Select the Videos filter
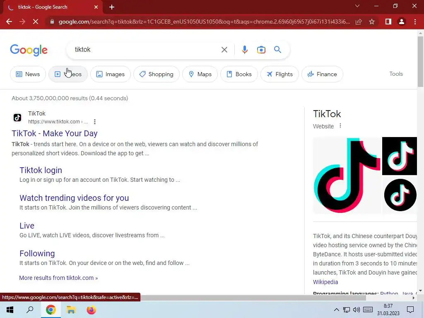The height and width of the screenshot is (318, 424). [68, 74]
